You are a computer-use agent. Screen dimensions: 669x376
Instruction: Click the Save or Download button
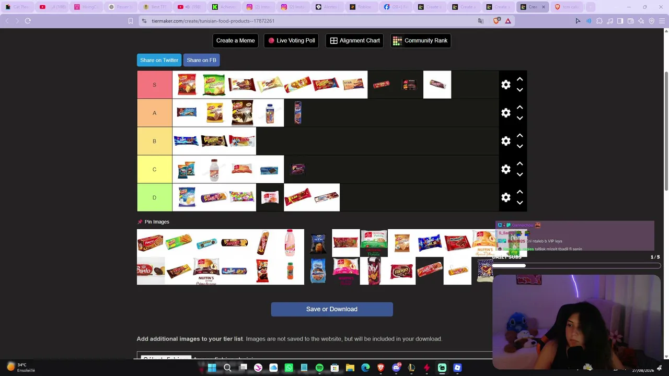coord(332,309)
